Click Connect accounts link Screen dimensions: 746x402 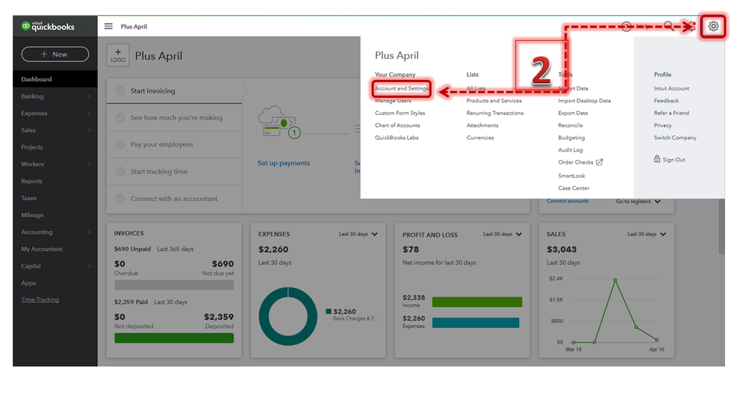567,201
